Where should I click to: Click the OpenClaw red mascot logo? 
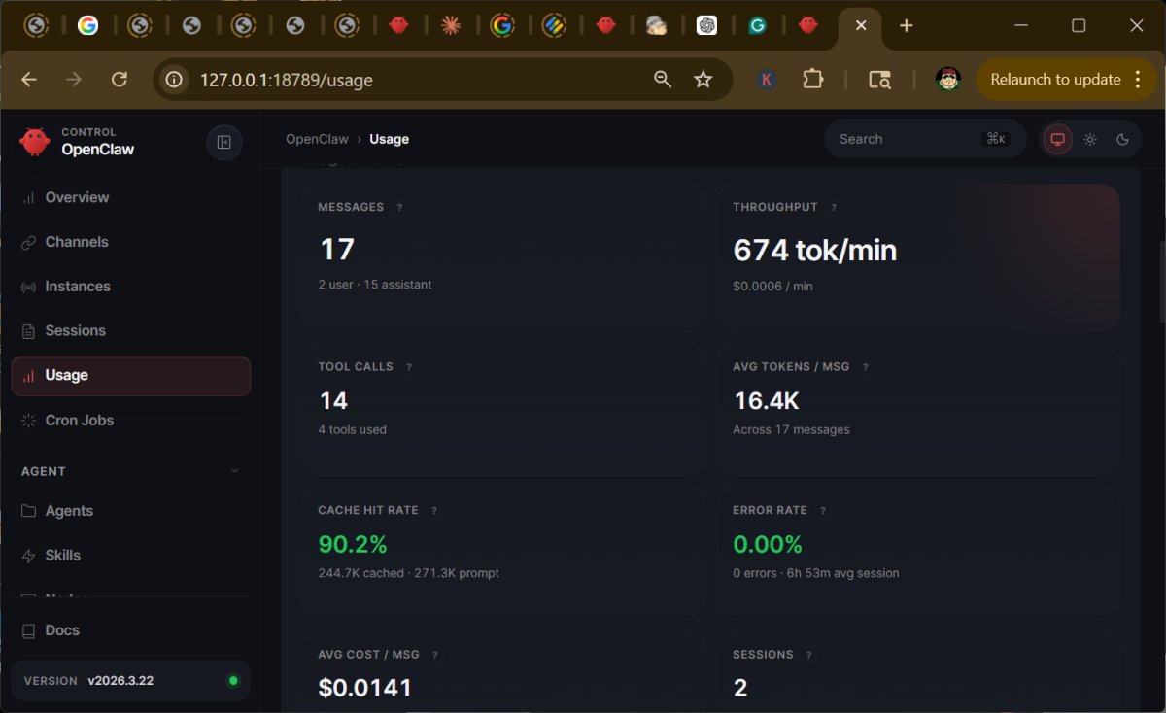click(35, 142)
